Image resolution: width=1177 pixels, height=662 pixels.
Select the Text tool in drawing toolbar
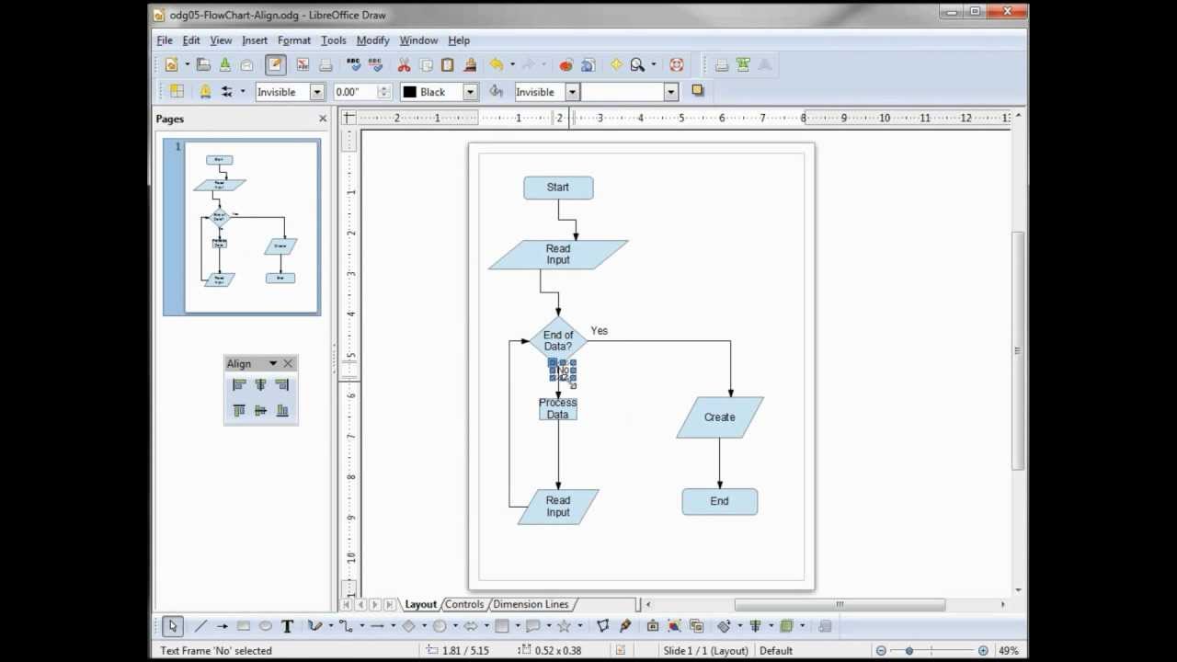pos(287,626)
